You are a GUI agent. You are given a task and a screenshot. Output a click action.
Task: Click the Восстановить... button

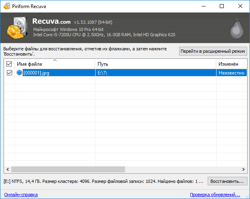click(227, 181)
